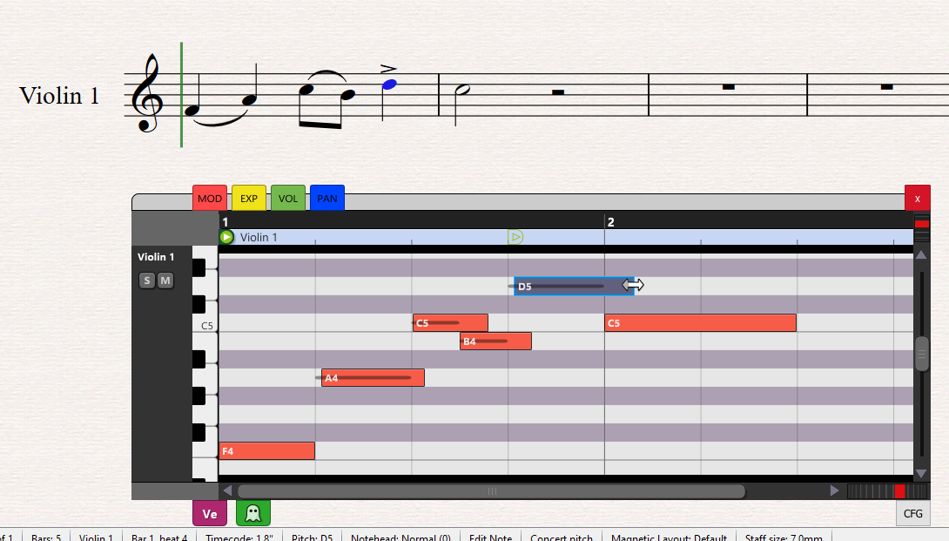Show the VOL volume lane

coord(288,199)
